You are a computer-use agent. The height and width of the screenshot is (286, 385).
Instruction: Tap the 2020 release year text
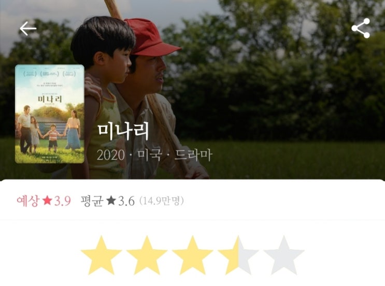click(111, 155)
